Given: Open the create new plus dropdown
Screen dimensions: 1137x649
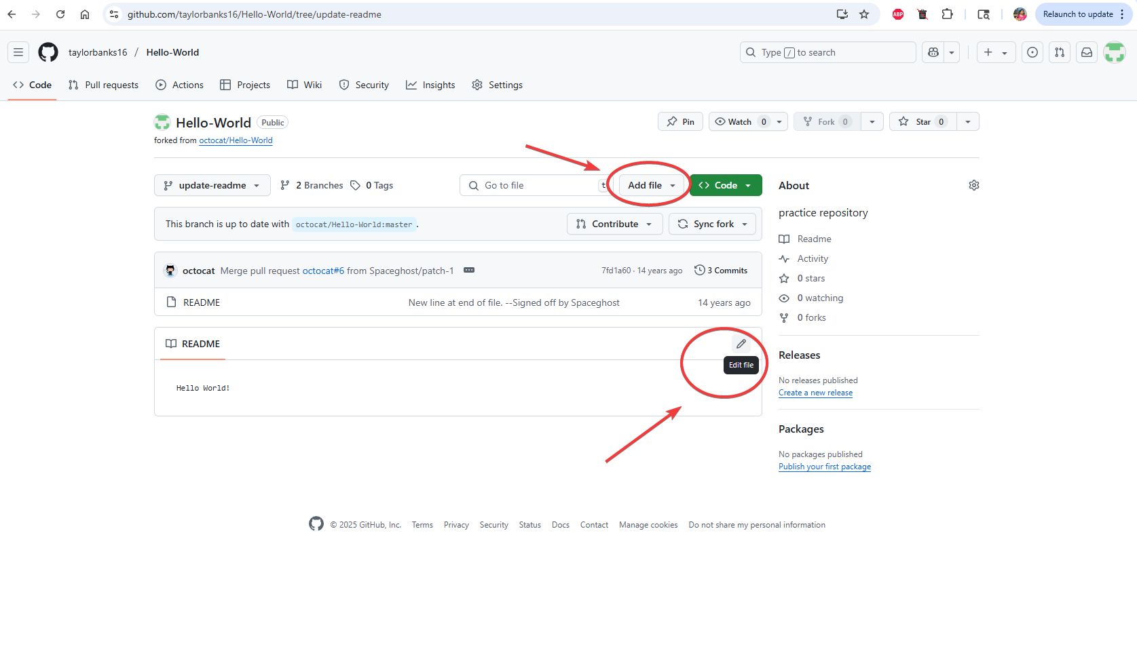Looking at the screenshot, I should (x=996, y=52).
